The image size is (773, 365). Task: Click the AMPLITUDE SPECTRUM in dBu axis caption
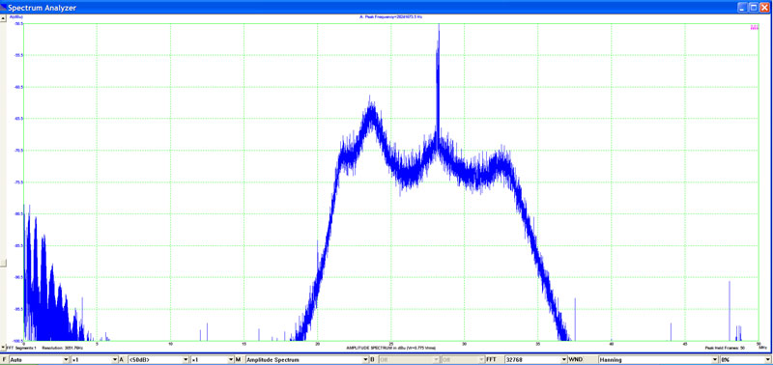391,349
